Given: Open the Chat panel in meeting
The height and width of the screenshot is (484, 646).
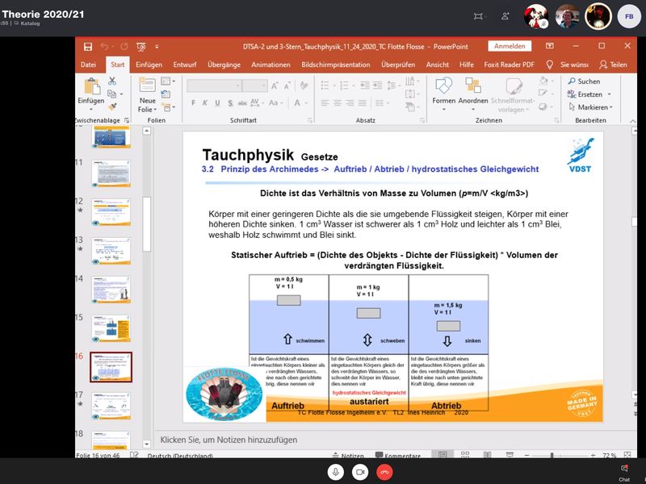Looking at the screenshot, I should [624, 473].
